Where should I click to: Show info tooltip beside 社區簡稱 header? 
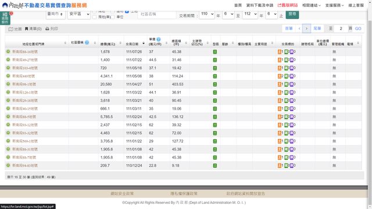click(x=87, y=42)
